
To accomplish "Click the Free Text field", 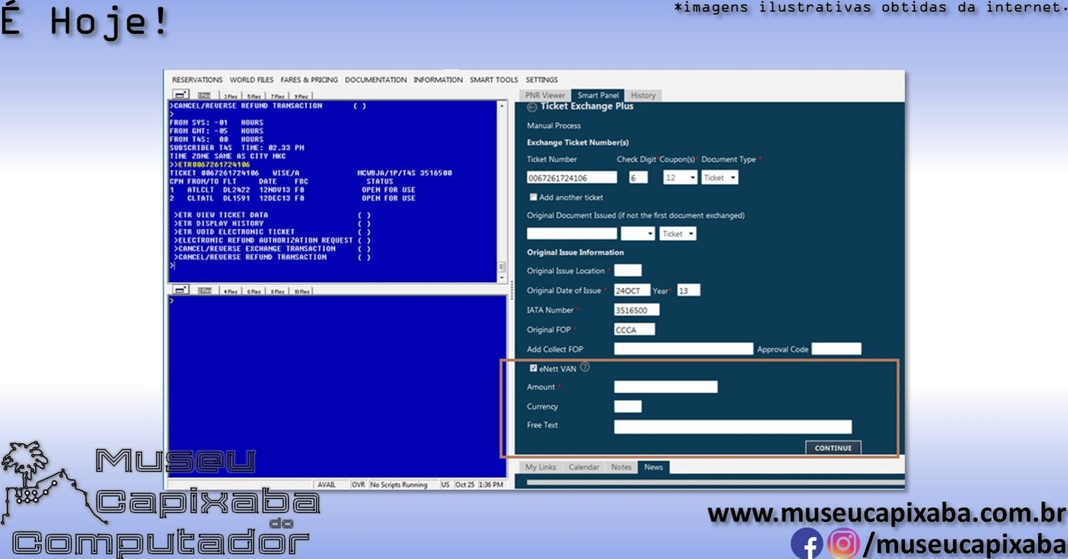I will (x=733, y=427).
